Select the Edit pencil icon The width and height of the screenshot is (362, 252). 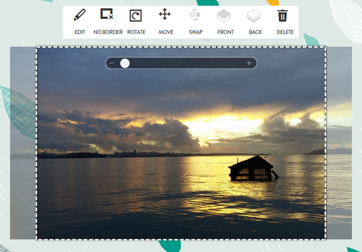[x=80, y=14]
